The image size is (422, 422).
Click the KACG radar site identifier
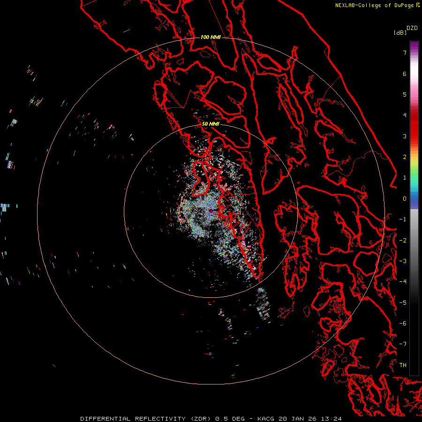pyautogui.click(x=266, y=419)
